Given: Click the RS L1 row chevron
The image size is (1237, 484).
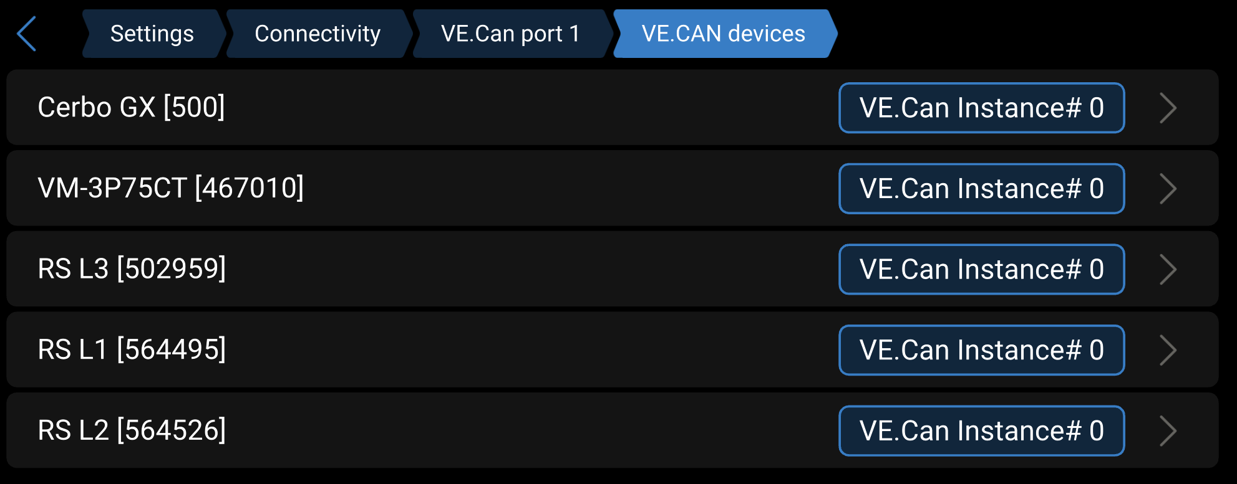Looking at the screenshot, I should pos(1168,350).
